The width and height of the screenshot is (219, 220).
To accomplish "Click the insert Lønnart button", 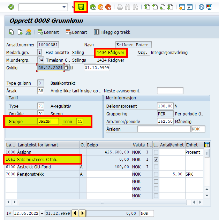I will pos(48,32).
